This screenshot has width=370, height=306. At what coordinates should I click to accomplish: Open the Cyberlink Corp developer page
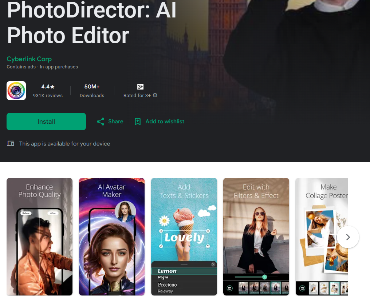(29, 59)
